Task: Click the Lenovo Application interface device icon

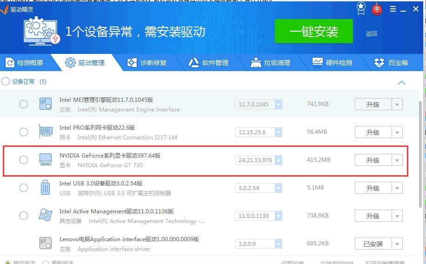Action: click(x=46, y=243)
